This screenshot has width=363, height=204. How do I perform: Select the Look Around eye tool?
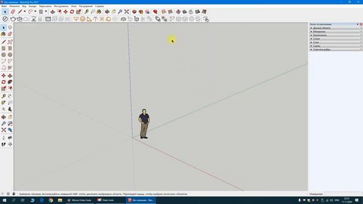[x=10, y=138]
